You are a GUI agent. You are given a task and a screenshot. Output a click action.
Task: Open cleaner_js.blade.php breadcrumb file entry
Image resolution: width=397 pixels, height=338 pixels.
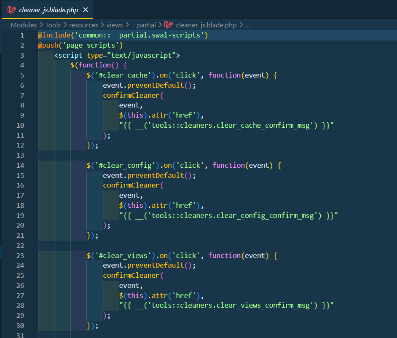[x=206, y=25]
